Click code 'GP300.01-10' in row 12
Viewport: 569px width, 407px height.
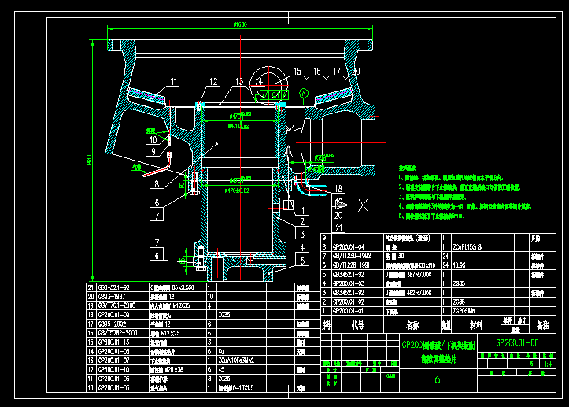click(x=113, y=369)
